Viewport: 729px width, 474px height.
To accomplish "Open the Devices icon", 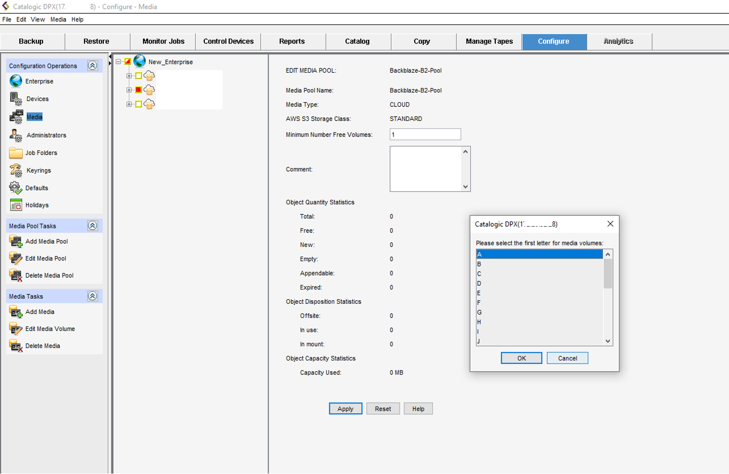I will 16,99.
